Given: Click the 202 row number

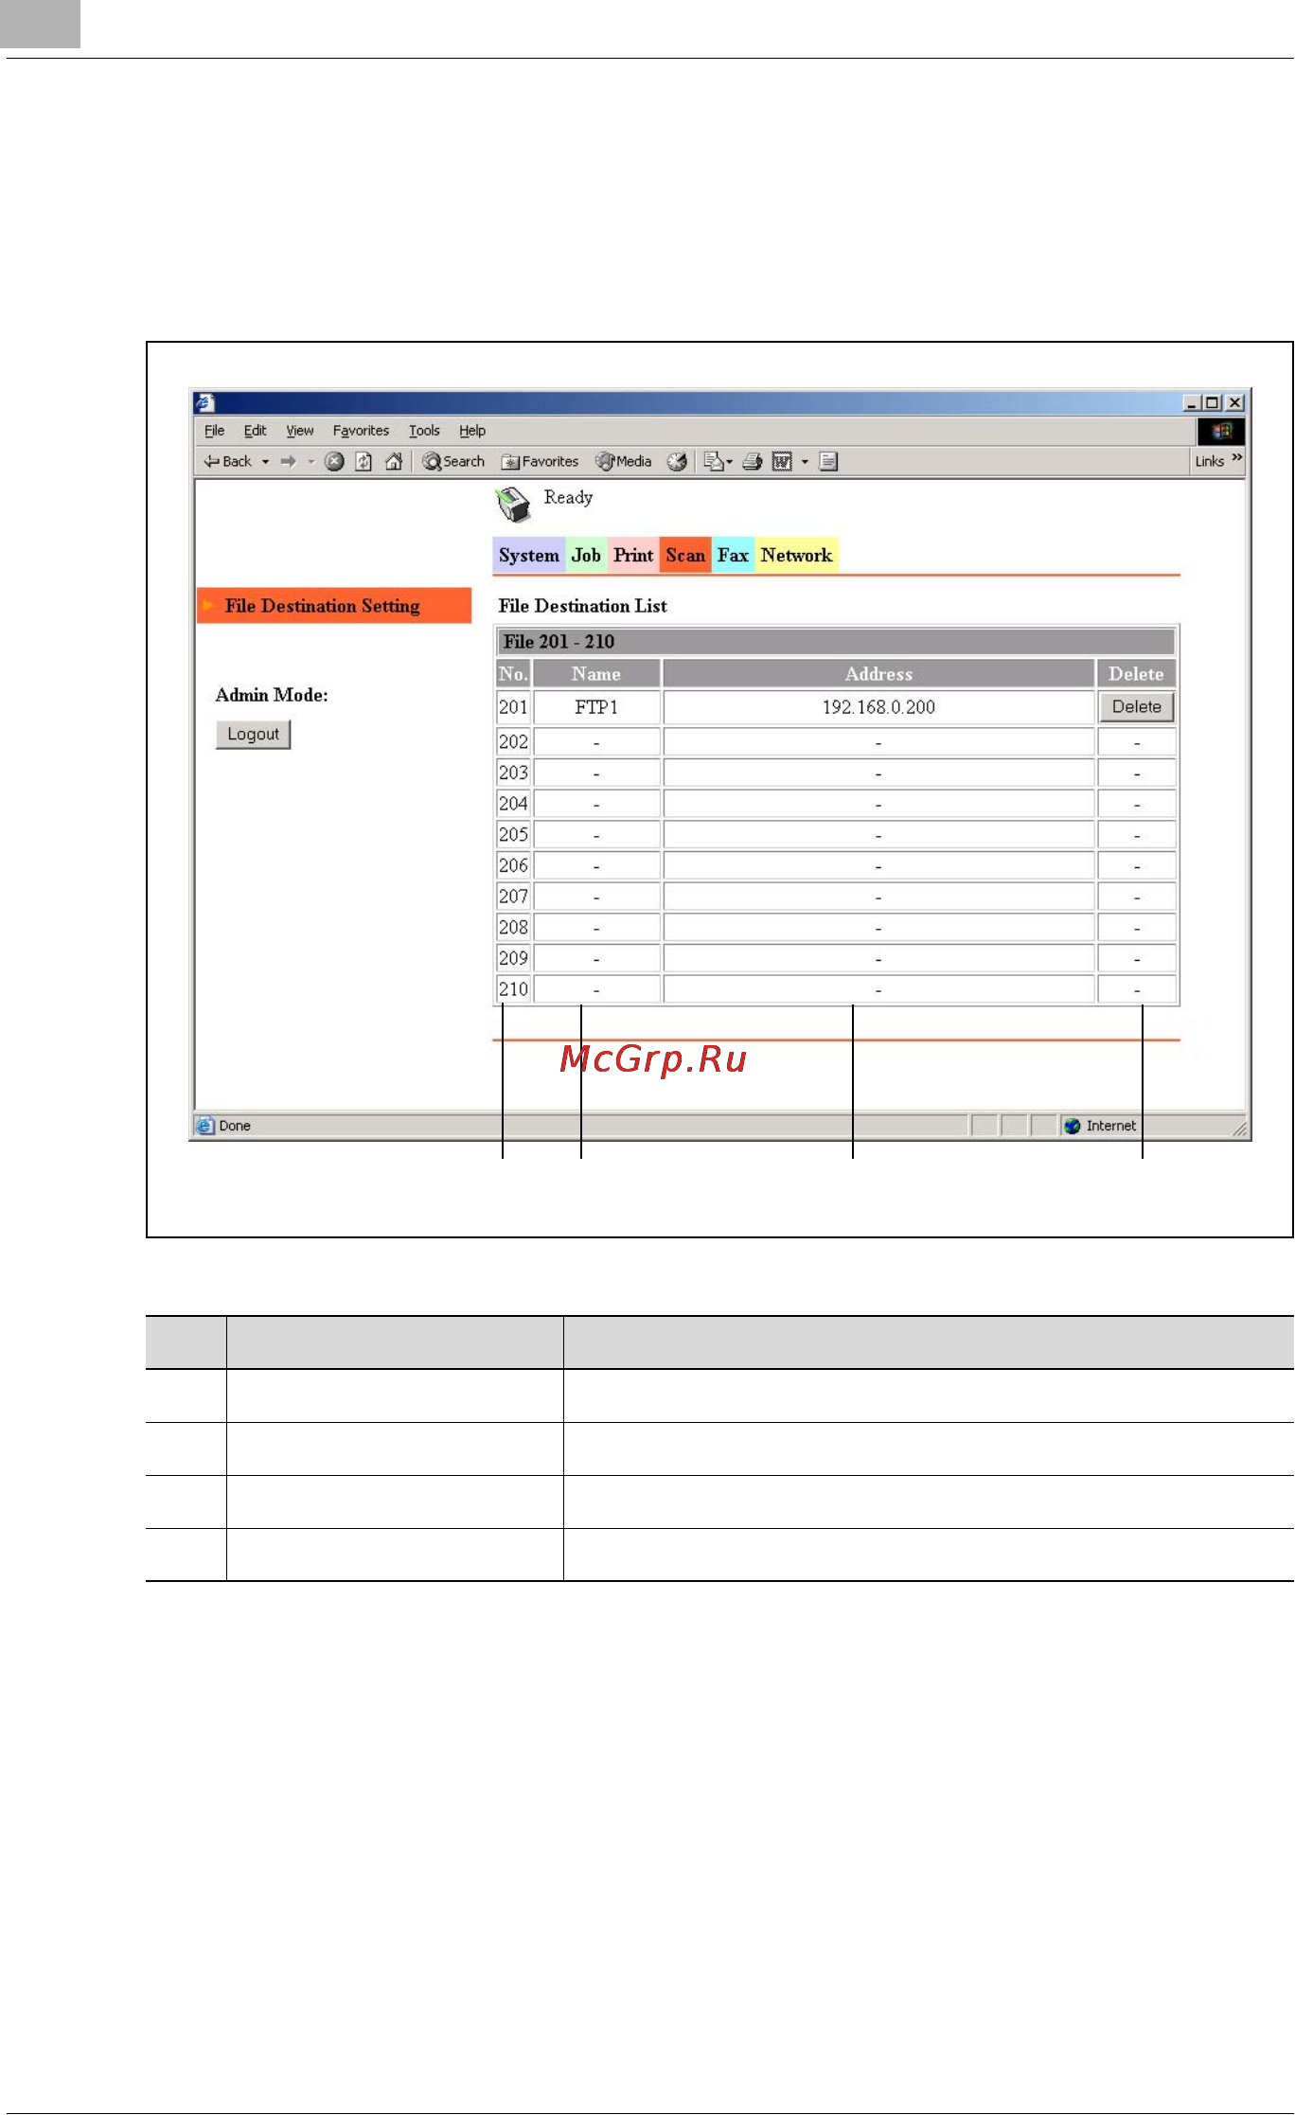Looking at the screenshot, I should [513, 742].
